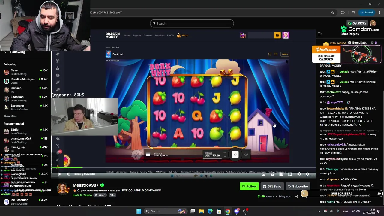This screenshot has height=216, width=384.
Task: Click the yellow wallet icon
Action: (277, 35)
